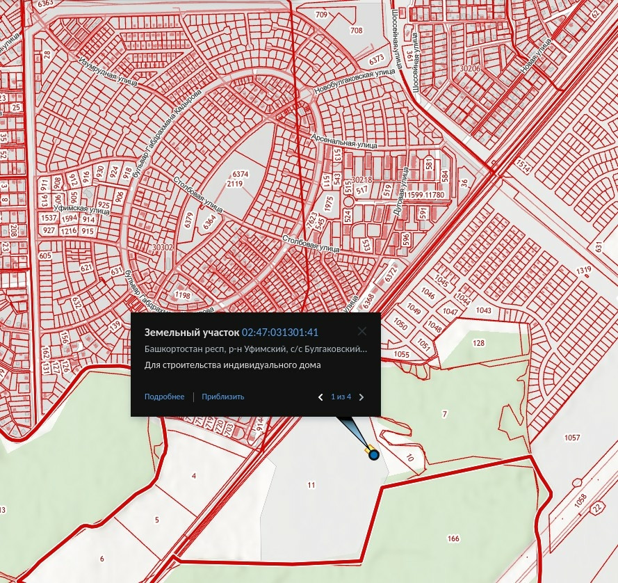Click parcel number 10 on map
Screen dimensions: 618x583
point(410,458)
